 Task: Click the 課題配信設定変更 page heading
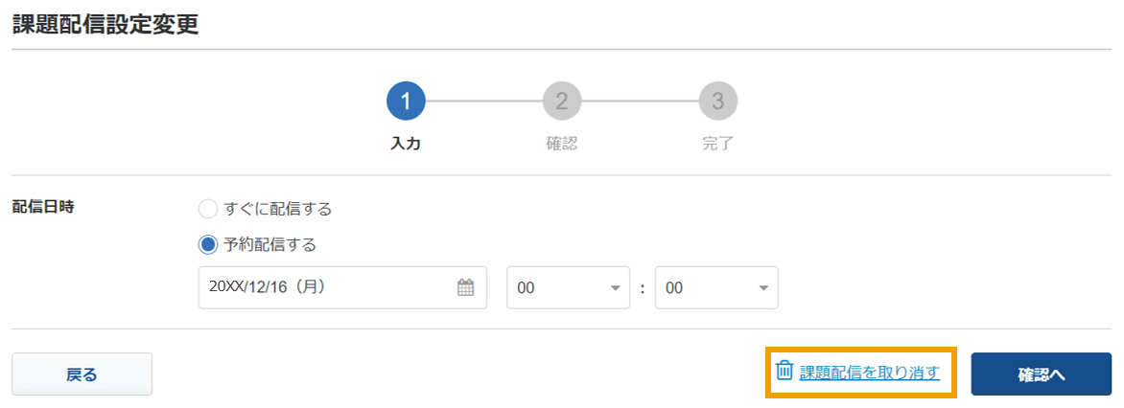(105, 24)
